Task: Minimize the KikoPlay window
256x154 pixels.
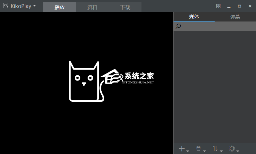Action: [x=229, y=6]
